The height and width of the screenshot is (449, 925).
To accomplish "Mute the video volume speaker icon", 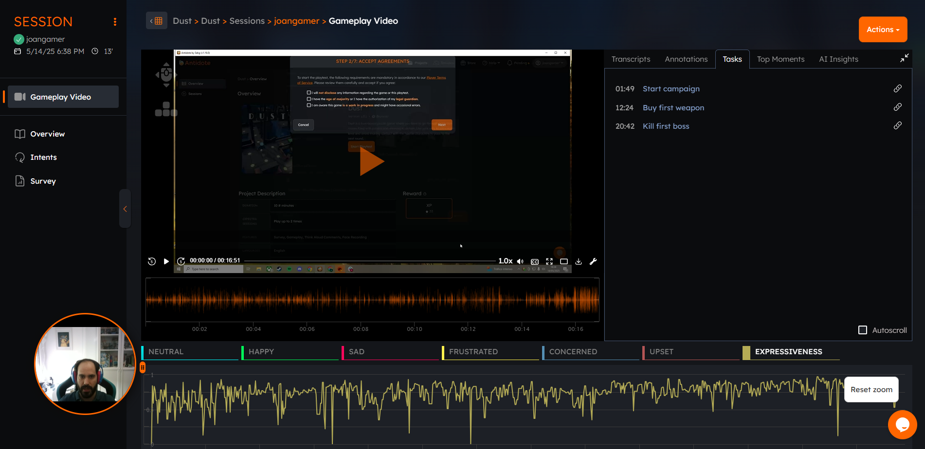I will pos(520,261).
